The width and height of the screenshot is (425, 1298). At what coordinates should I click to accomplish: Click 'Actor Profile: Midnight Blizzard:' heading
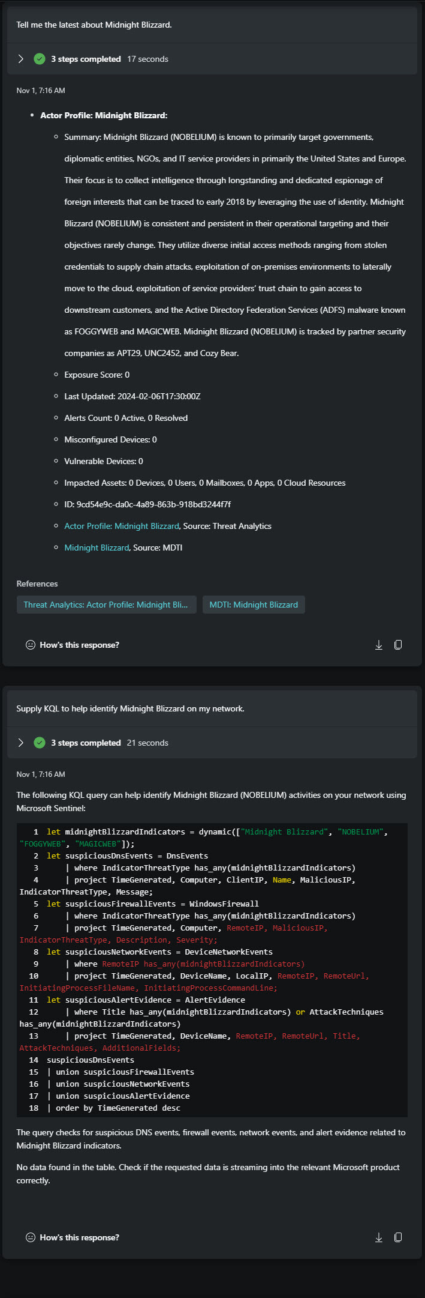104,115
